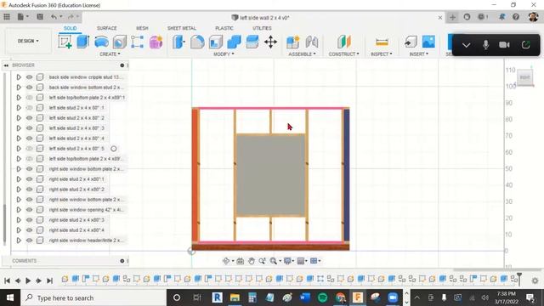Open the Orbit tool in navigation bar
The image size is (544, 306).
[x=226, y=261]
